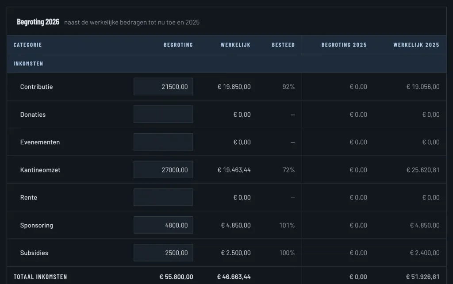453x284 pixels.
Task: Select the Sponsoring row label
Action: (x=37, y=225)
